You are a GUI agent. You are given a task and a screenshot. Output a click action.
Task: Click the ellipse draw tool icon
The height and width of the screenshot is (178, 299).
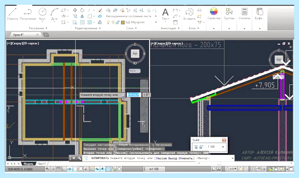64,16
